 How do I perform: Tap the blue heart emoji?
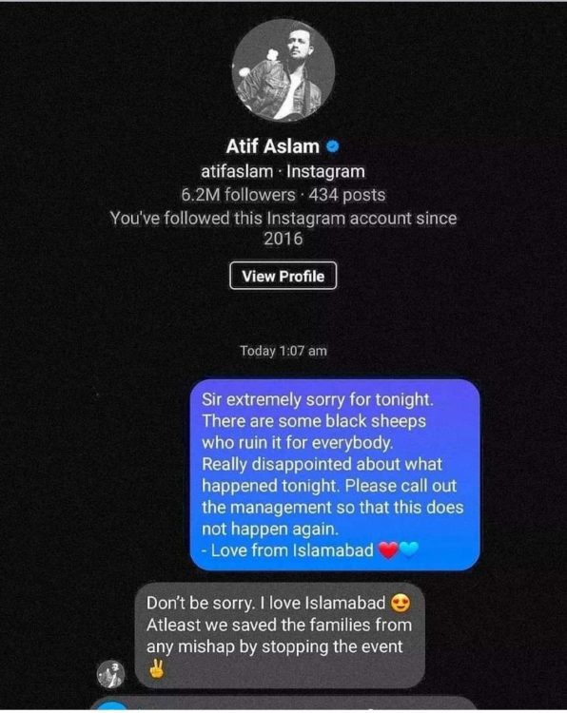point(408,550)
